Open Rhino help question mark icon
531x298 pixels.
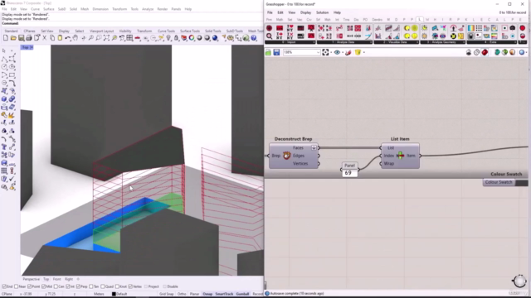coord(254,38)
